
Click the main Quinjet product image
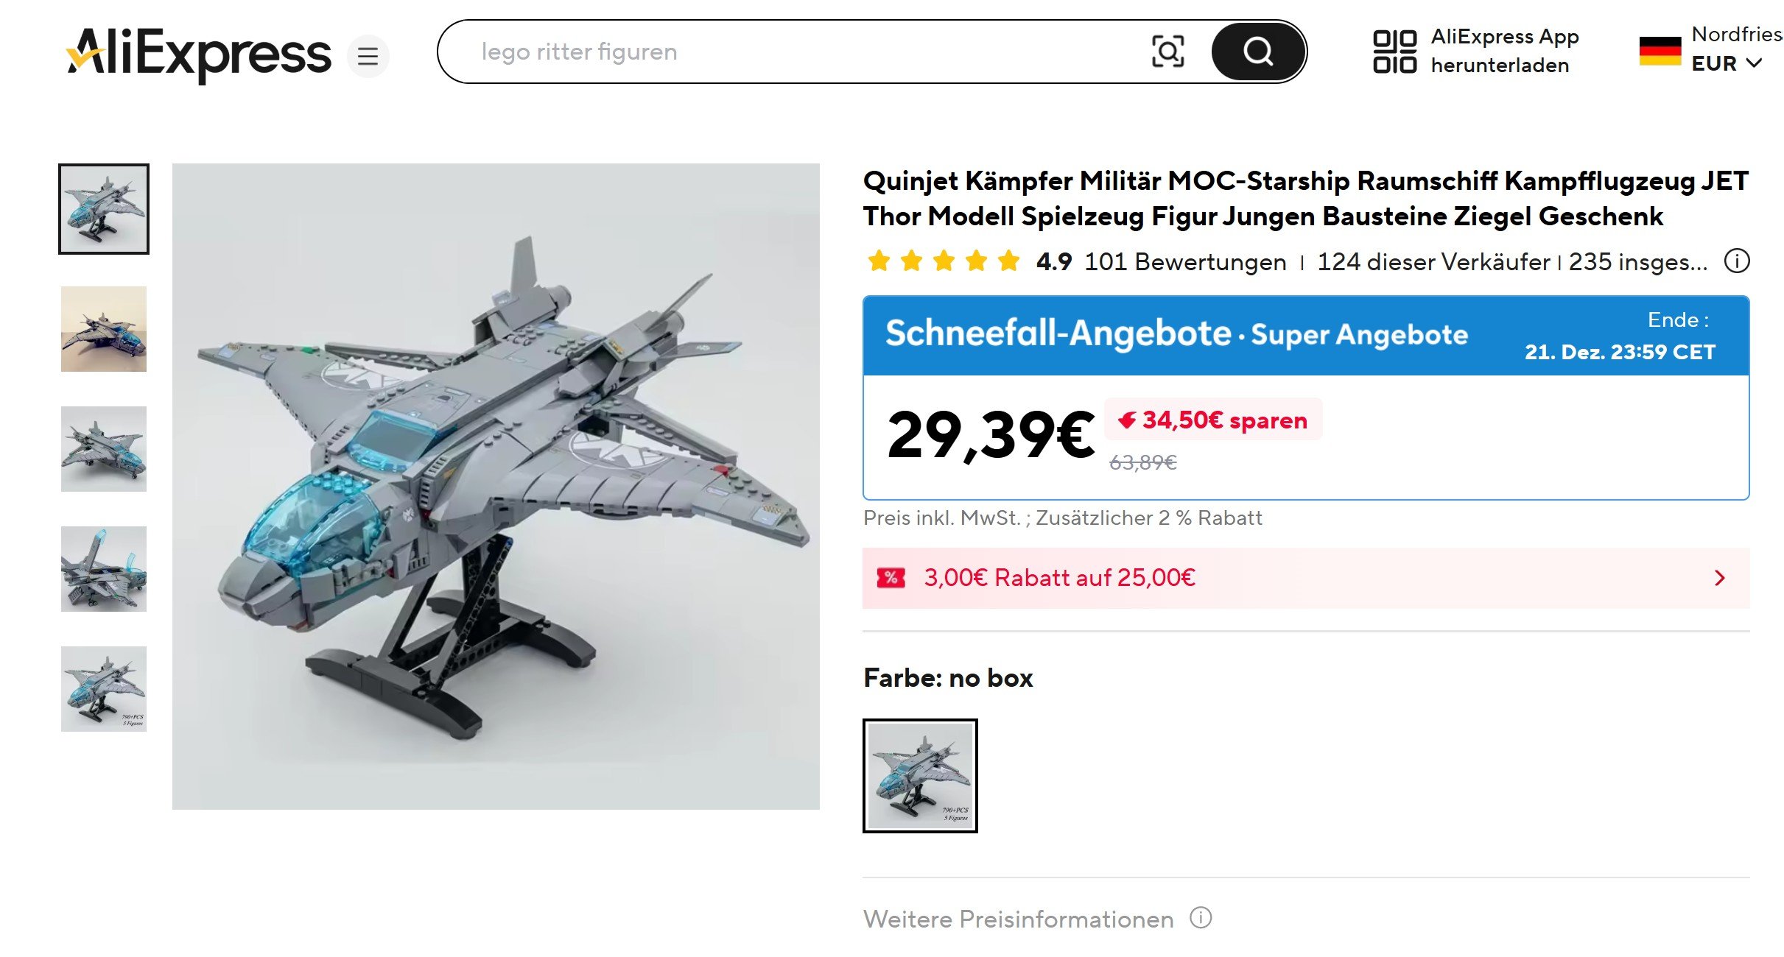click(x=496, y=487)
